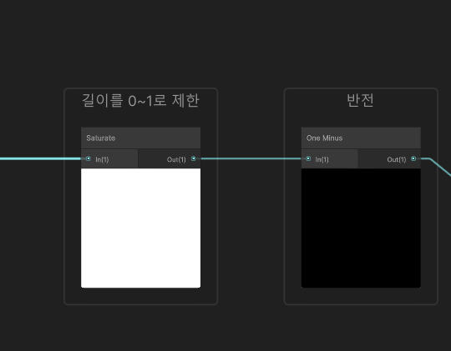
Task: Select the group title '길이를 0~1로 제한'
Action: point(140,101)
